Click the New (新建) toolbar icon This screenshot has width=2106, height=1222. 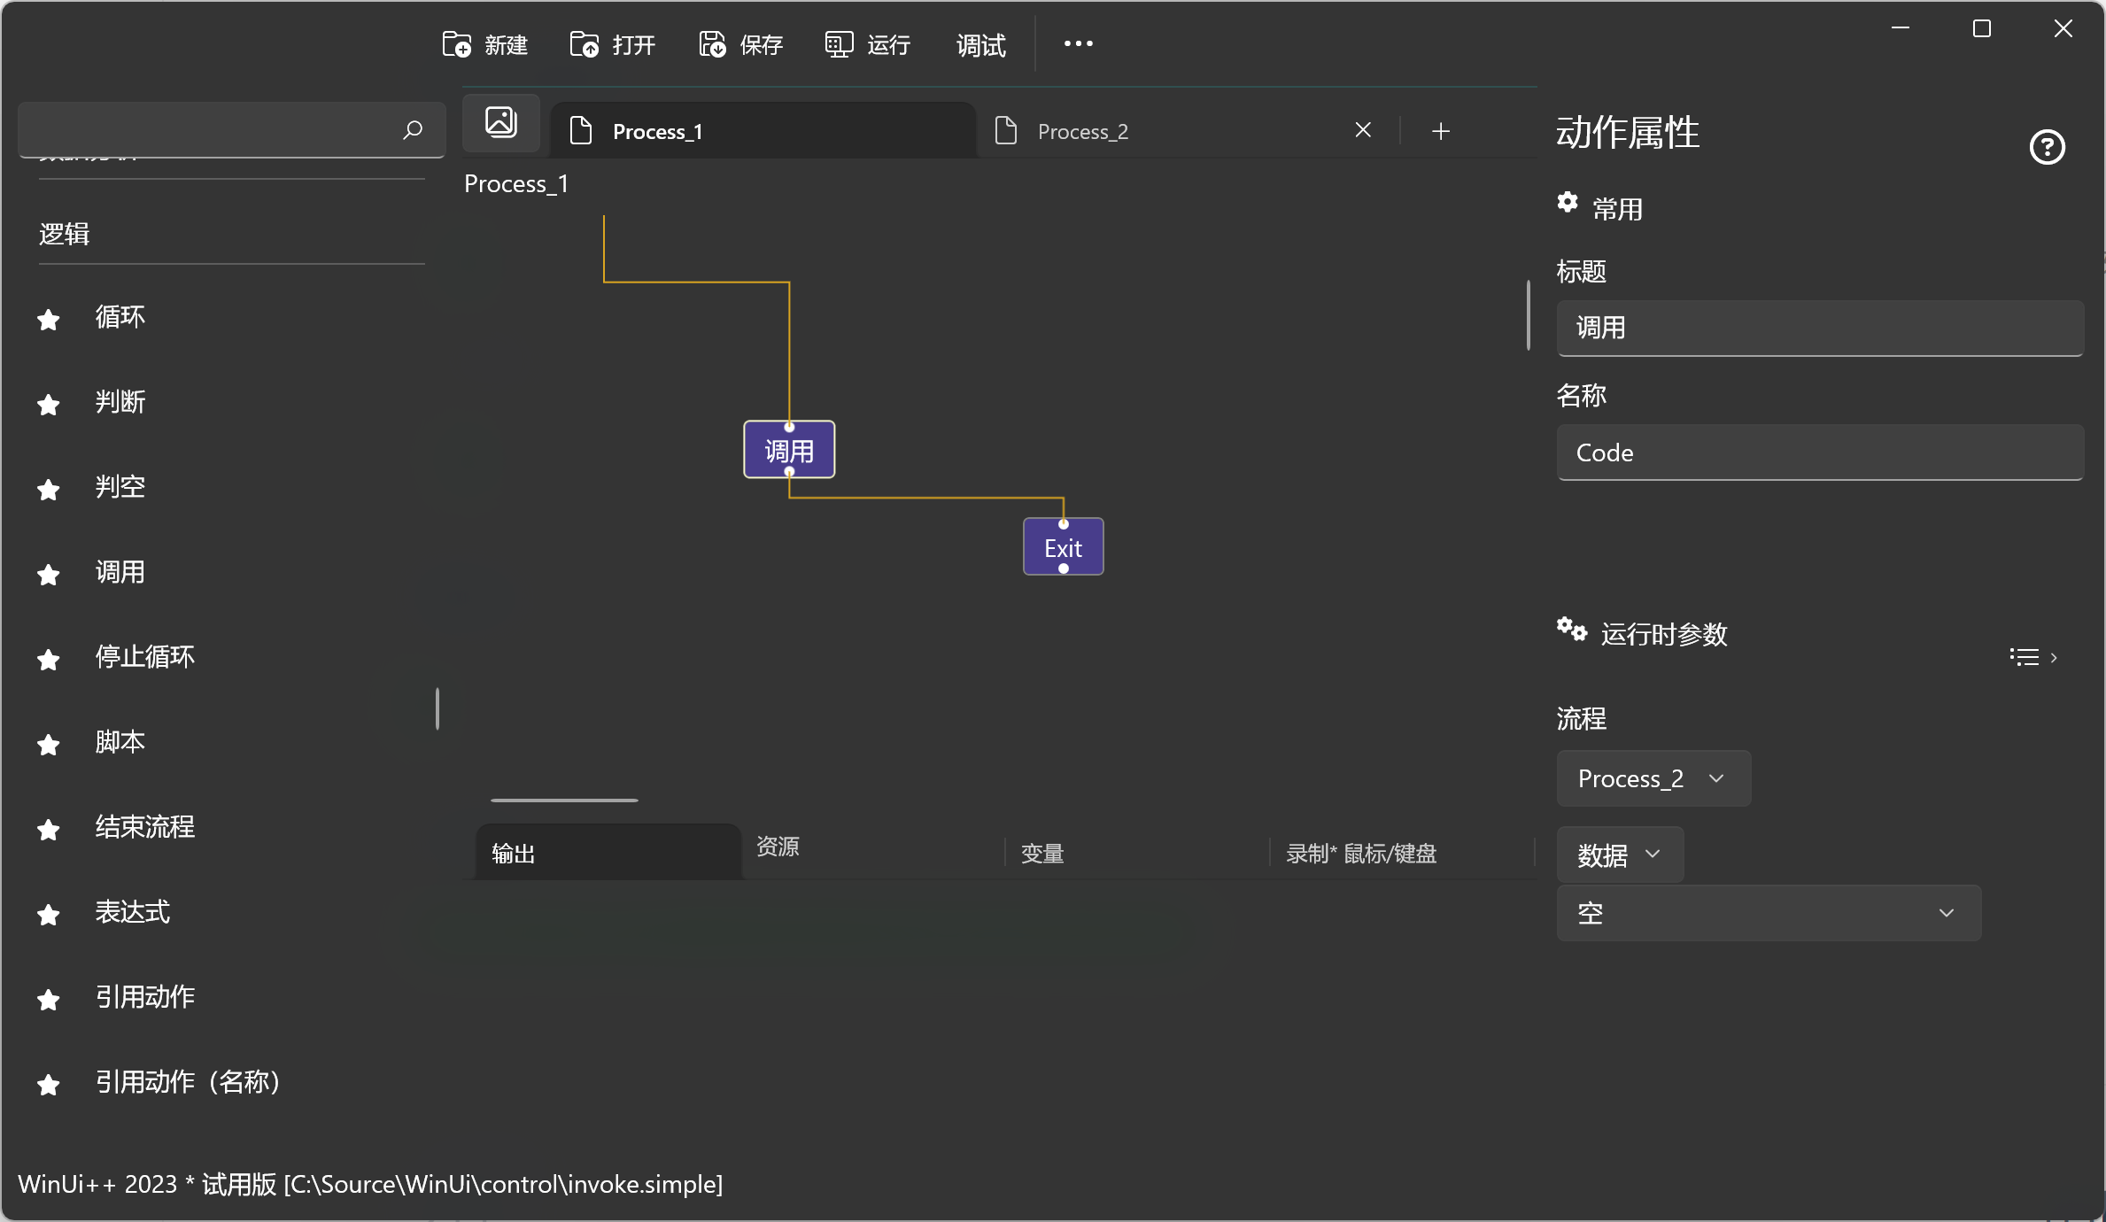click(457, 44)
